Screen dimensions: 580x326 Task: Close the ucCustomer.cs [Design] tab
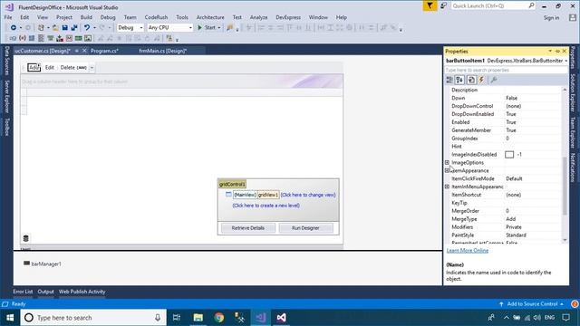point(84,51)
